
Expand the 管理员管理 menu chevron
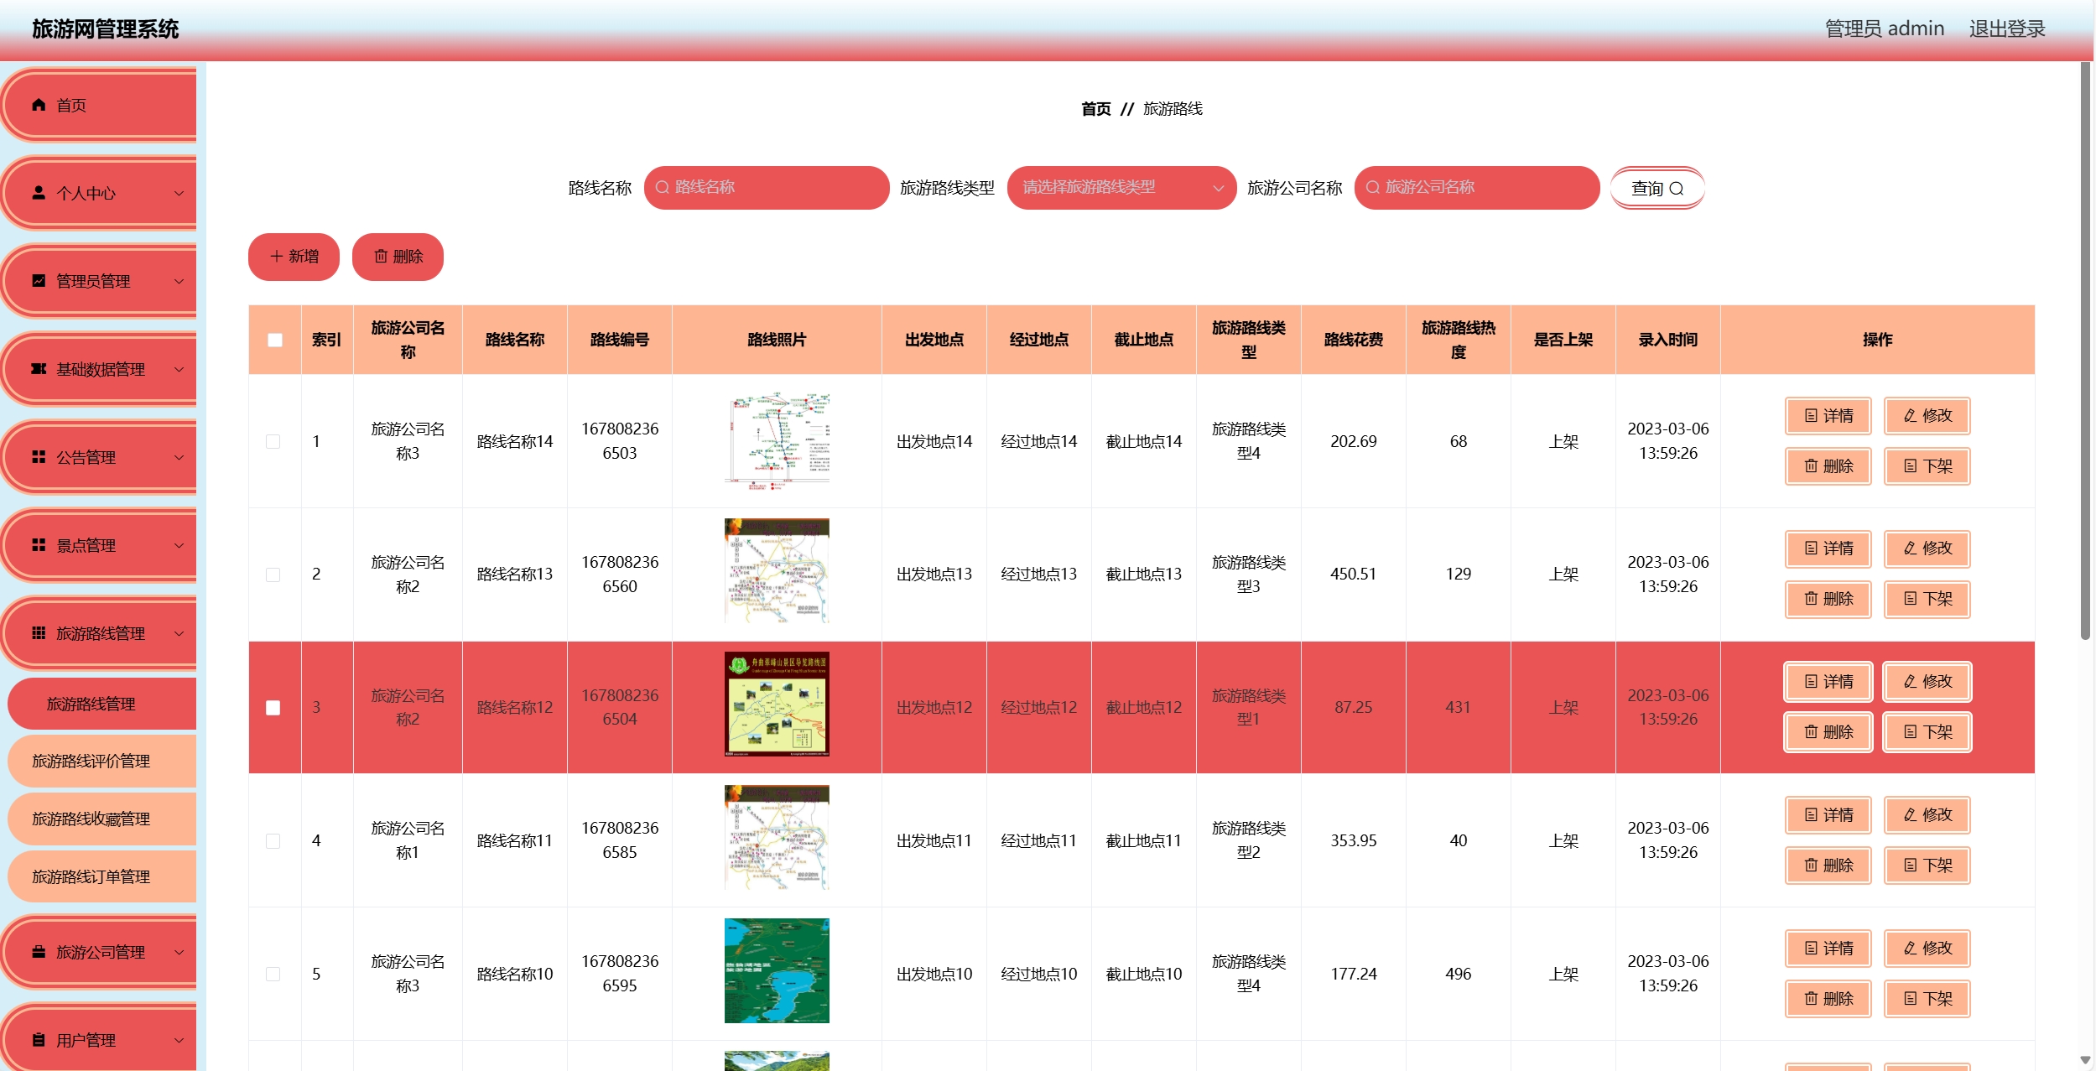pos(179,281)
